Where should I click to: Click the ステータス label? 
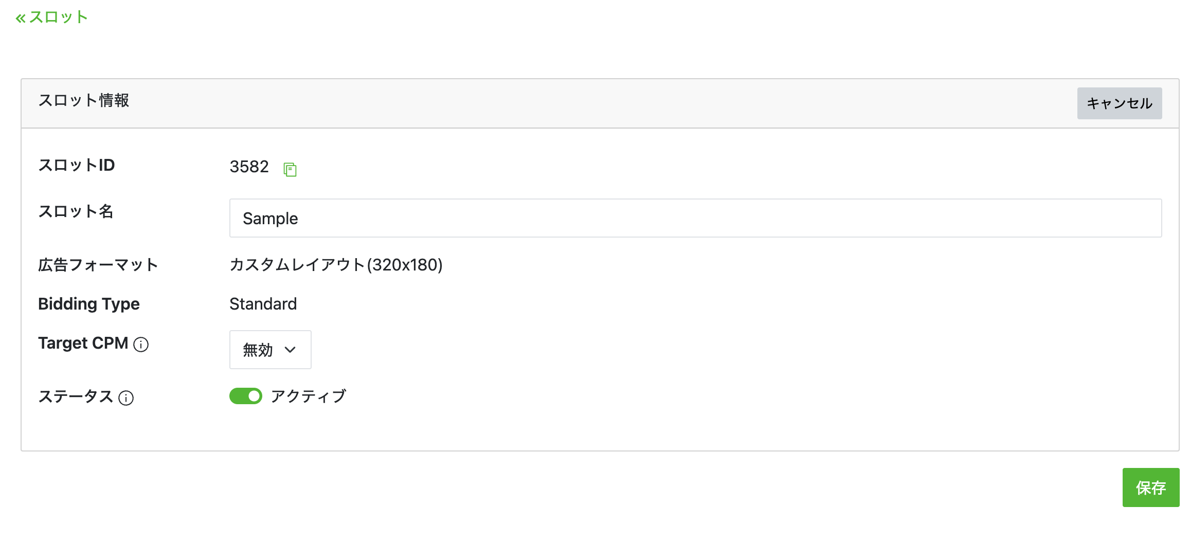click(x=76, y=396)
